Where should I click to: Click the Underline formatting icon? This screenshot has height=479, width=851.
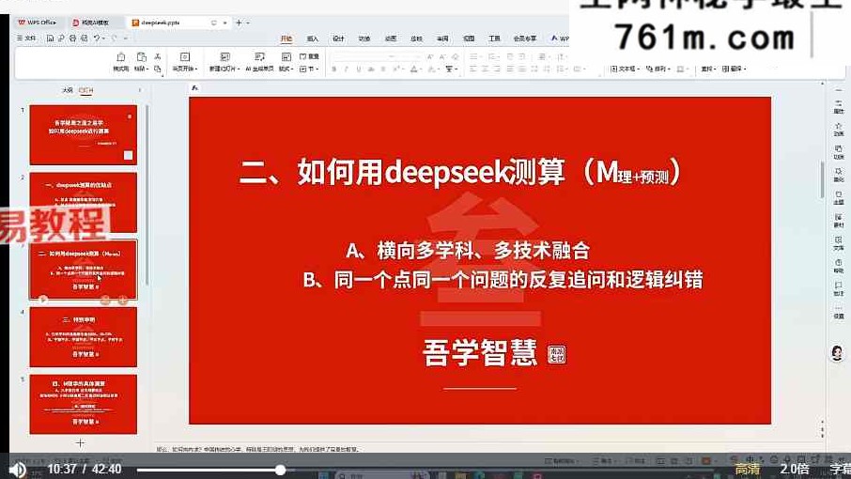click(358, 69)
